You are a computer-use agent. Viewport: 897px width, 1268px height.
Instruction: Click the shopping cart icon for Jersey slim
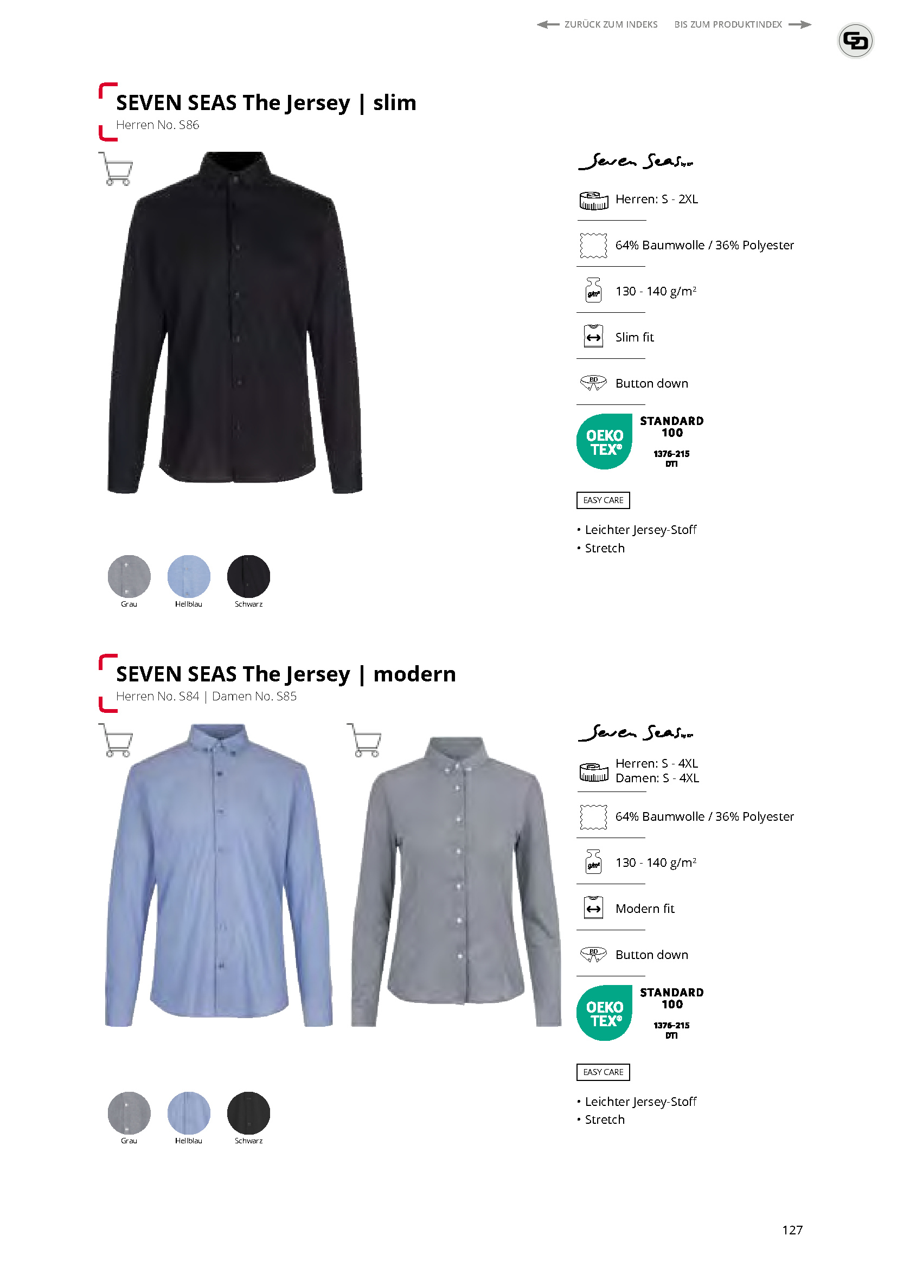[116, 169]
